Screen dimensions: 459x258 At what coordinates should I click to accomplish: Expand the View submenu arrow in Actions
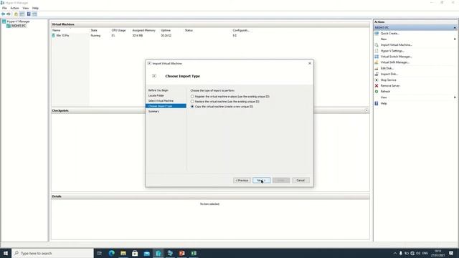click(x=455, y=97)
